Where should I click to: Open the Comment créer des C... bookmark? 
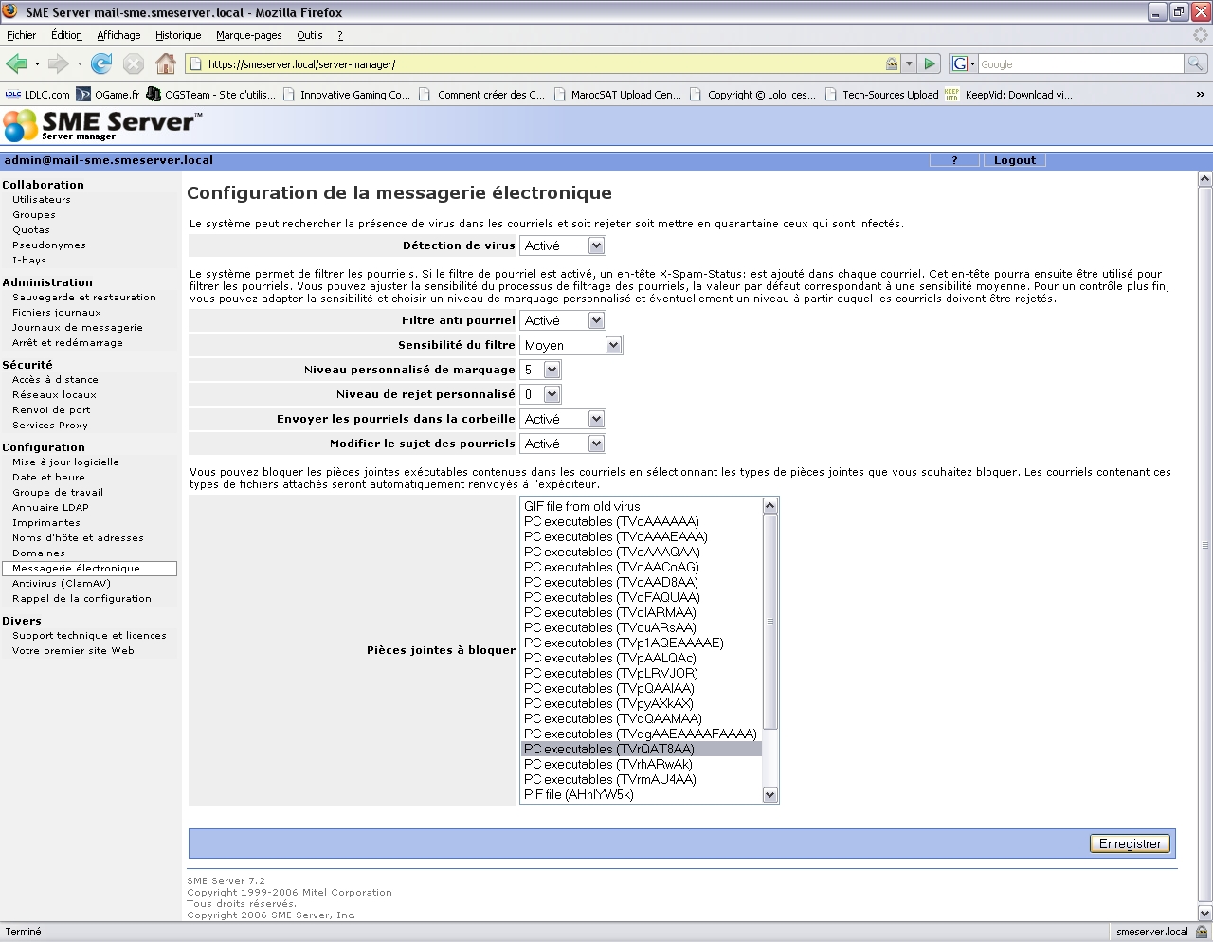[481, 95]
